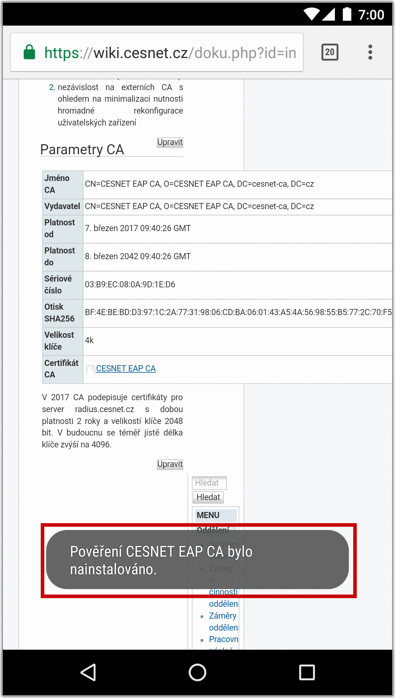Tap the battery status bar icon
This screenshot has height=698, width=395.
(347, 14)
